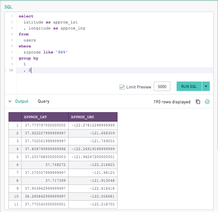The width and height of the screenshot is (218, 212).
Task: Click the zipcode like '94%' line in the editor
Action: (46, 52)
